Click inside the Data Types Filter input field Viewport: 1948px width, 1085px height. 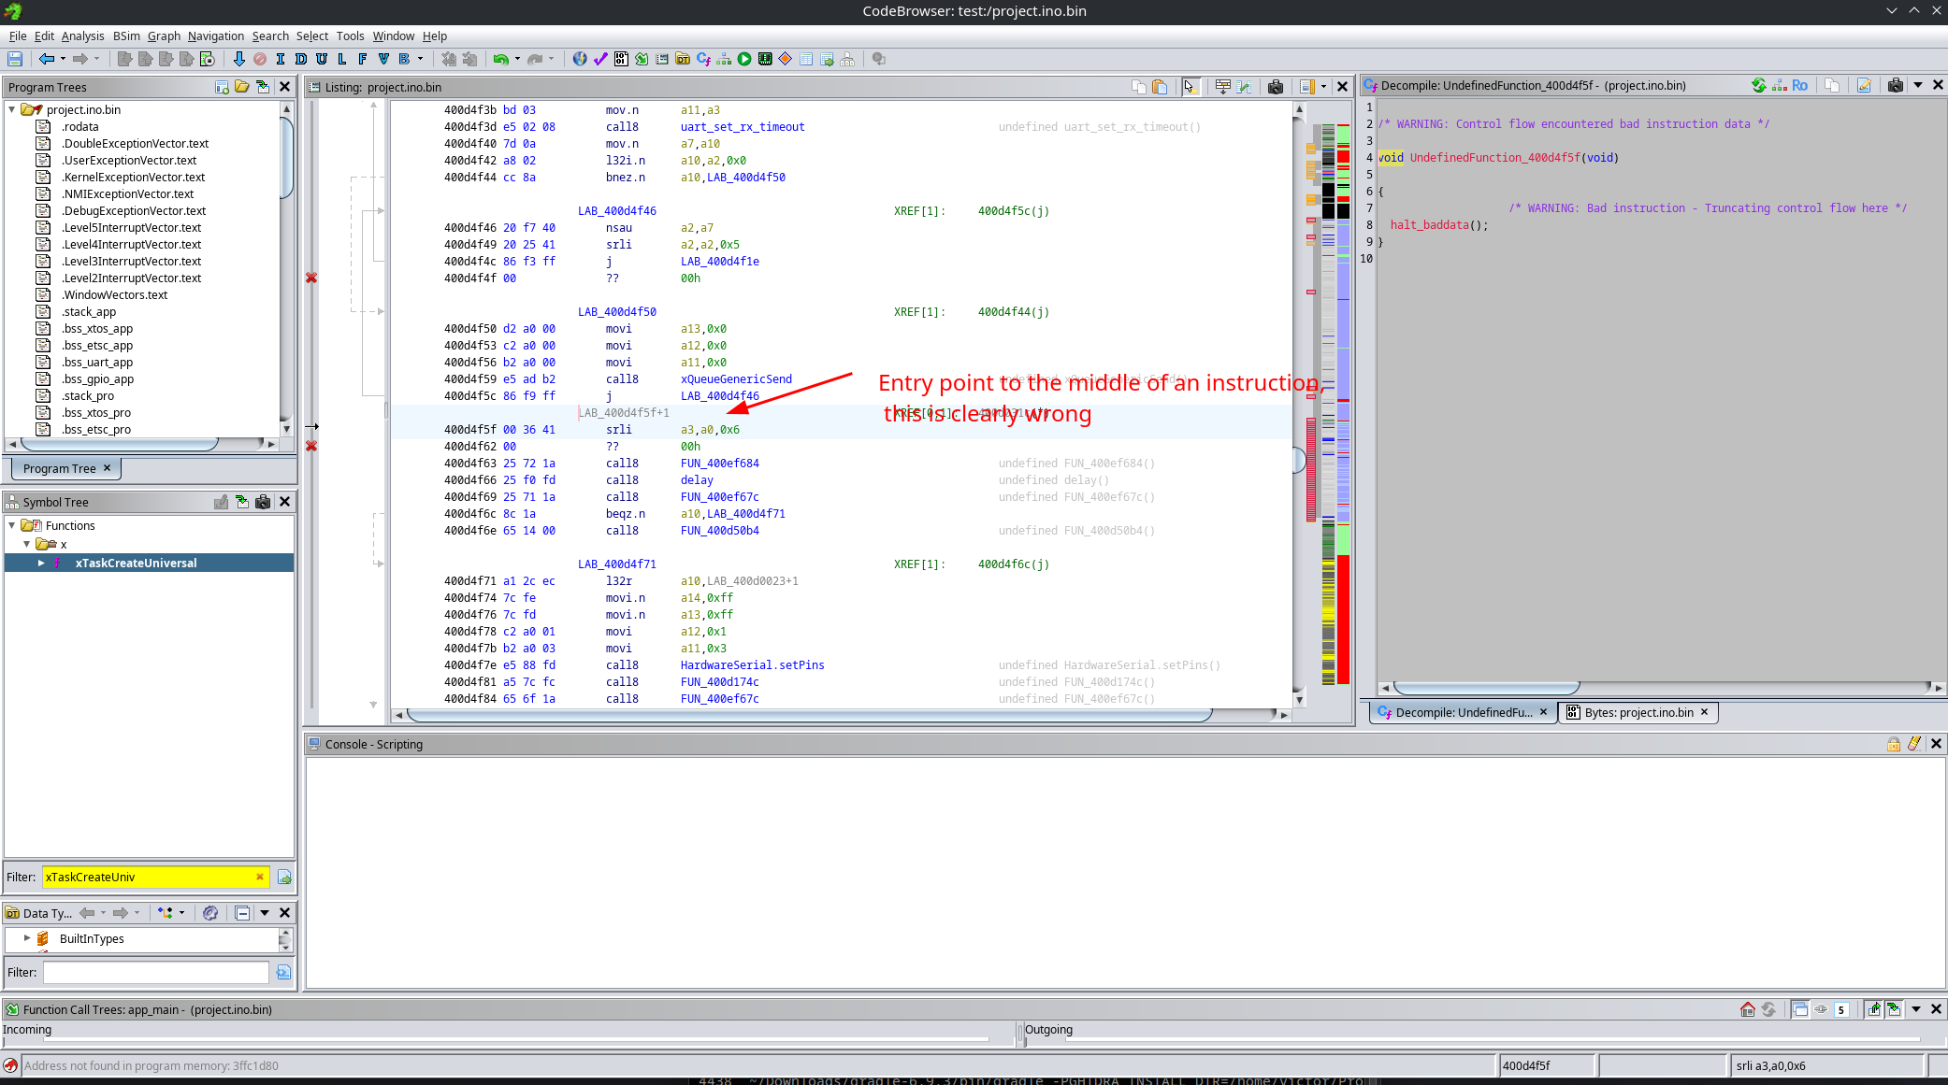(x=154, y=972)
